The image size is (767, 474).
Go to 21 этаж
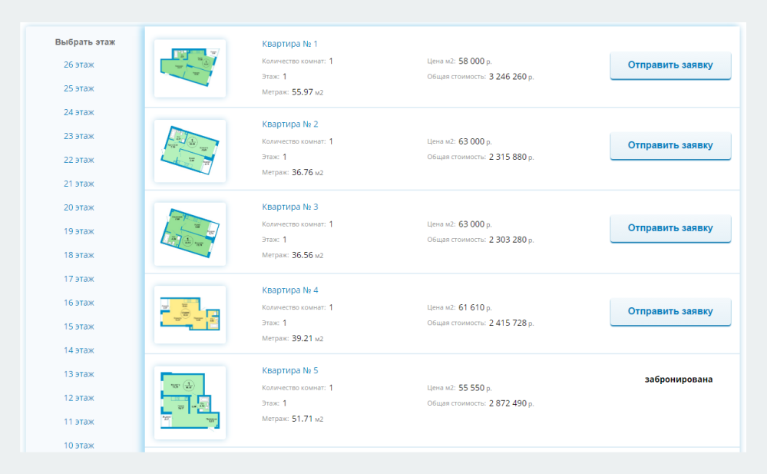click(x=79, y=184)
